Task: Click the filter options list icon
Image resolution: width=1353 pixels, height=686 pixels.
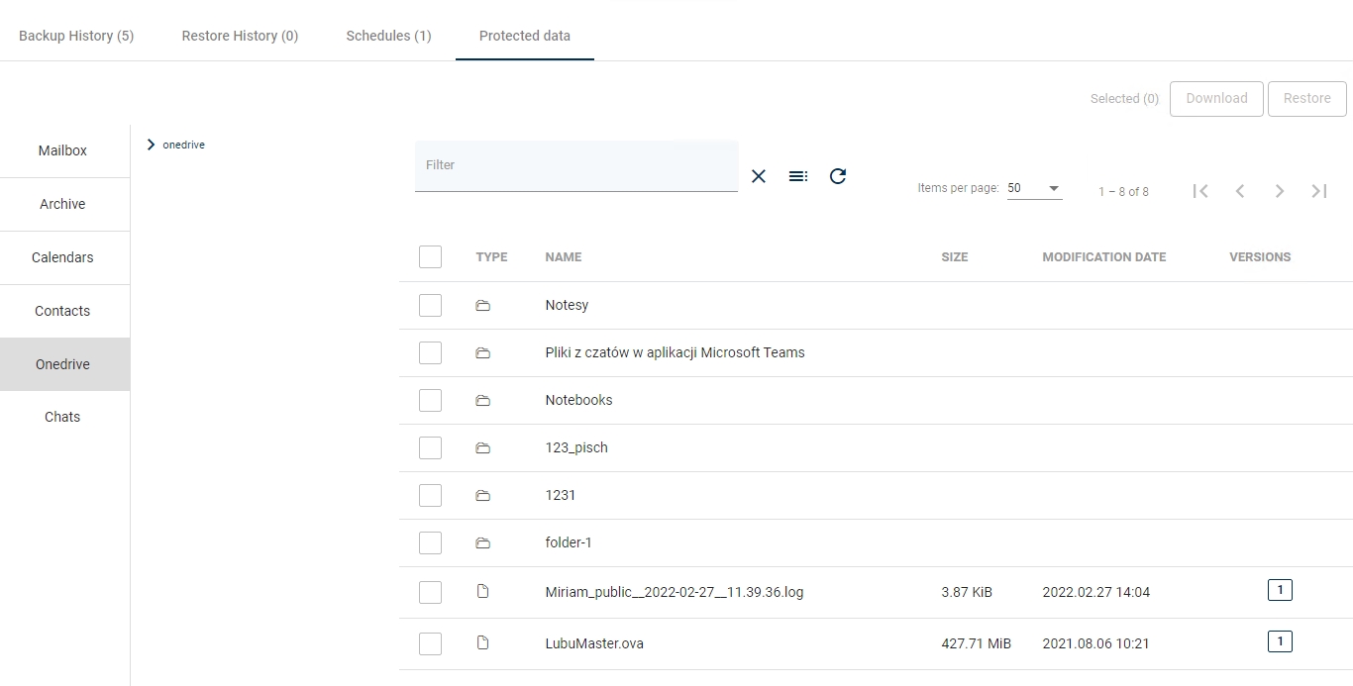Action: pos(798,176)
